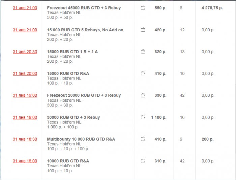Open date link for 15 000 RUB 5 Rebuys tournament
The height and width of the screenshot is (180, 236).
(25, 30)
